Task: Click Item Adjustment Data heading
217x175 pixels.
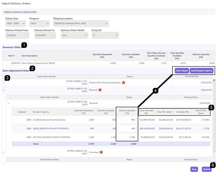Action: 16,71
